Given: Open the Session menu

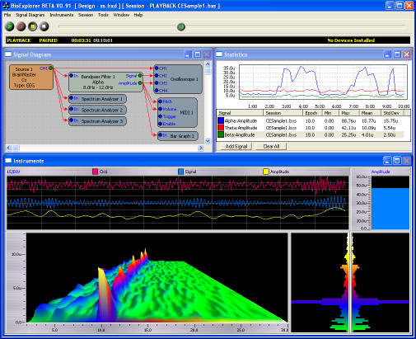Looking at the screenshot, I should (x=86, y=15).
